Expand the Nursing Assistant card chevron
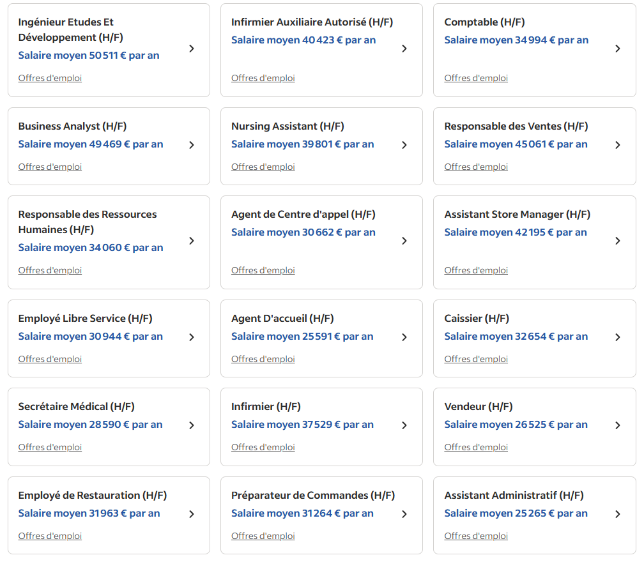Viewport: 644px width, 562px height. 404,145
